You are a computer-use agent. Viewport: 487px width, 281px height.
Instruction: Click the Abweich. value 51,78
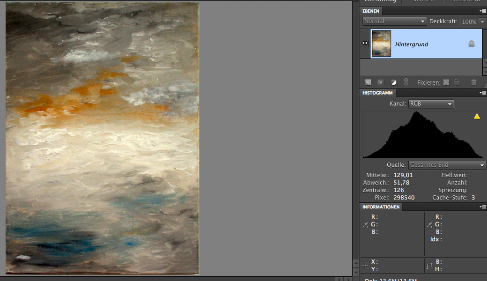click(401, 183)
